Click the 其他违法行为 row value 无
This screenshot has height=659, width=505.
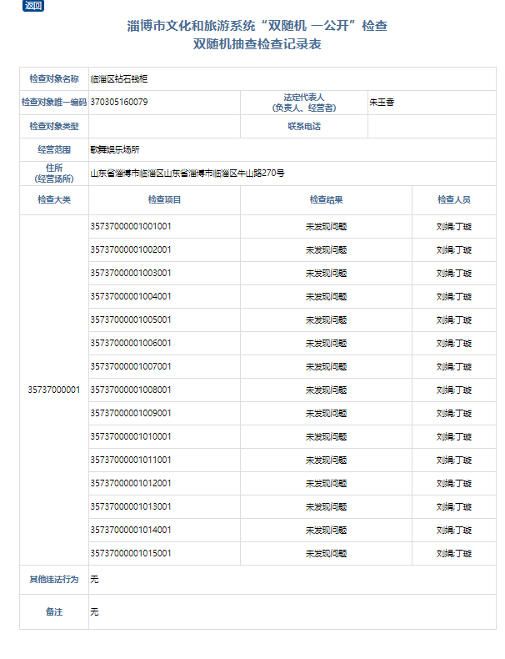94,580
